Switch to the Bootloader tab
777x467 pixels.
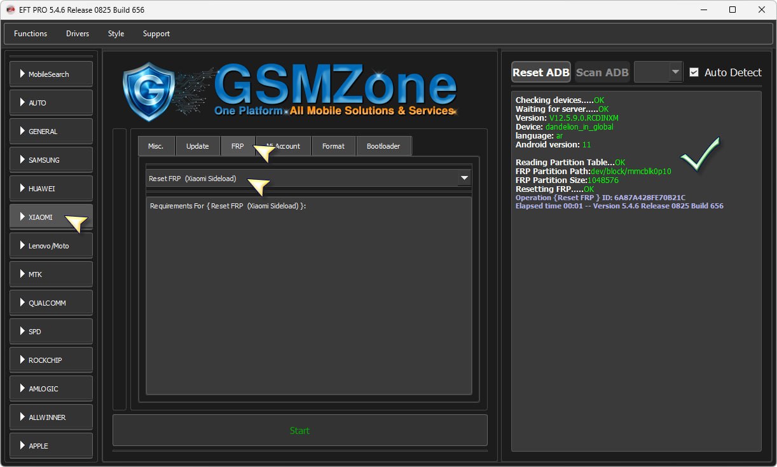(x=384, y=146)
